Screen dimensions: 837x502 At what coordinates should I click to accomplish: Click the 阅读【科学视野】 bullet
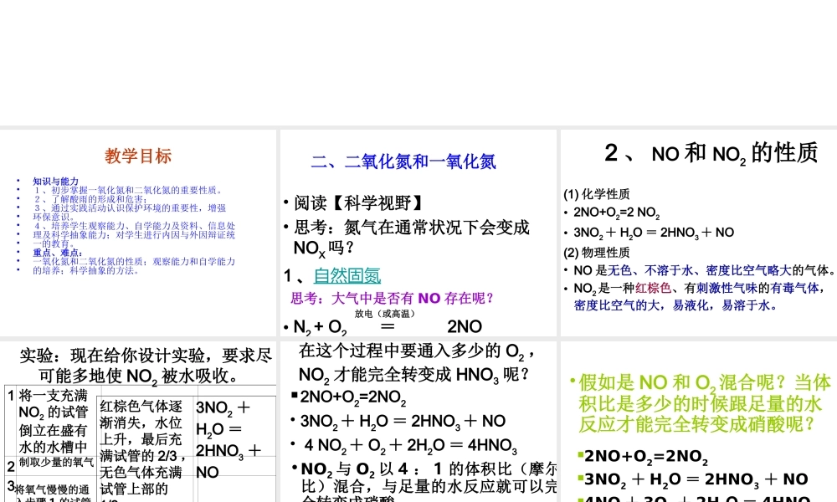pos(358,202)
